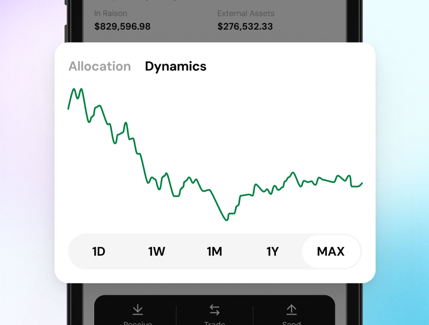Click the External Assets amount $276,532.33
Image resolution: width=429 pixels, height=325 pixels.
pyautogui.click(x=245, y=27)
